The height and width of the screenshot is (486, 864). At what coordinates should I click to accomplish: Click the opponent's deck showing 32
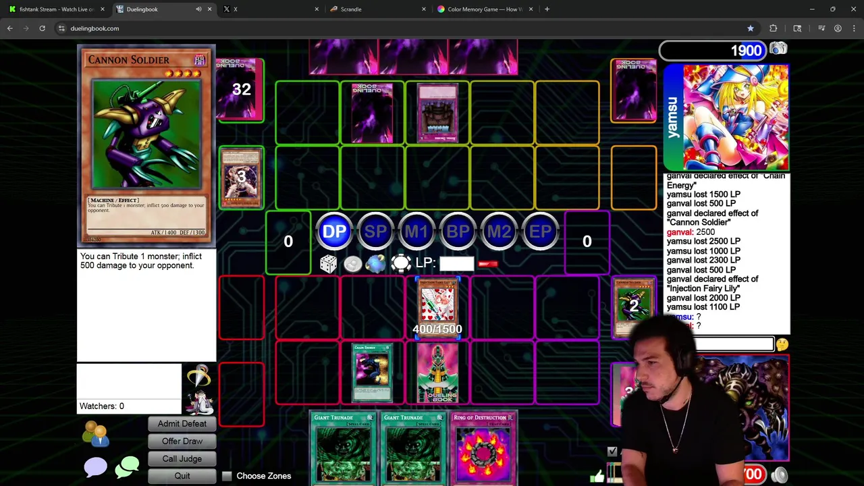point(241,90)
